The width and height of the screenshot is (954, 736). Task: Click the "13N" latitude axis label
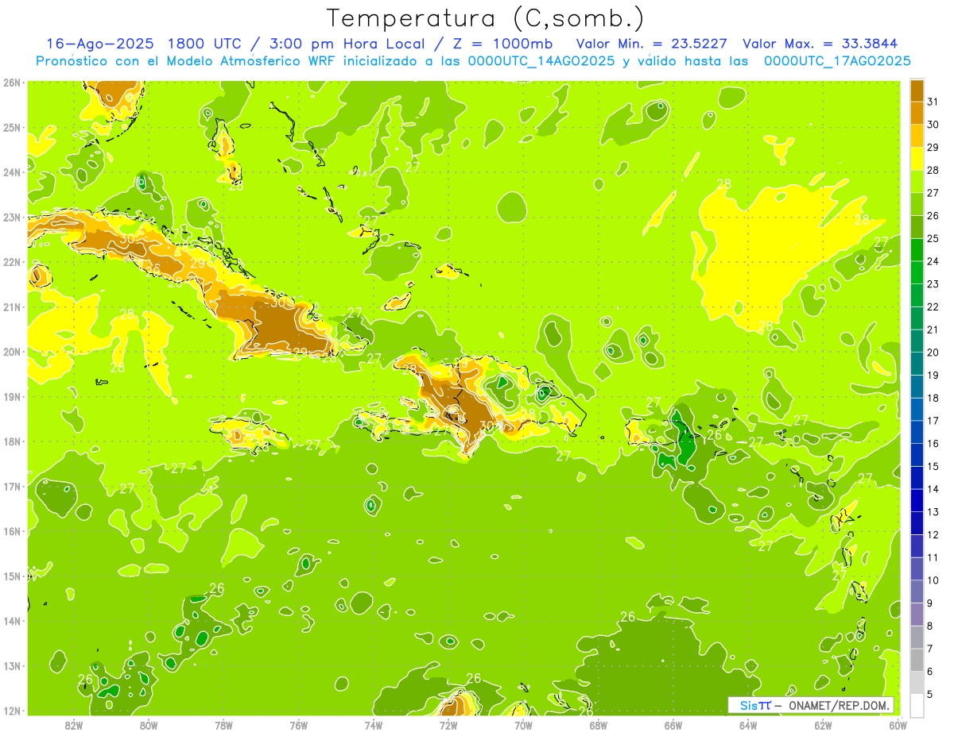pyautogui.click(x=12, y=665)
